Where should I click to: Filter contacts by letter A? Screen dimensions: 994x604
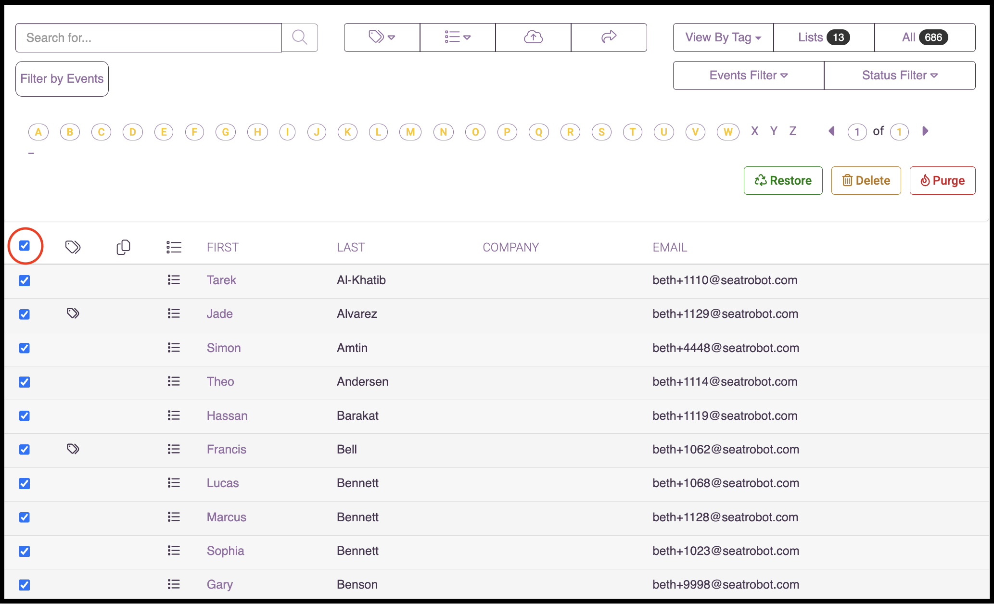tap(38, 132)
